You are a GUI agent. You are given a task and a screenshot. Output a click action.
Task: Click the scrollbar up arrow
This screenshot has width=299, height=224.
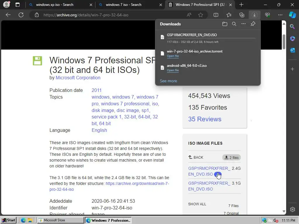point(284,24)
